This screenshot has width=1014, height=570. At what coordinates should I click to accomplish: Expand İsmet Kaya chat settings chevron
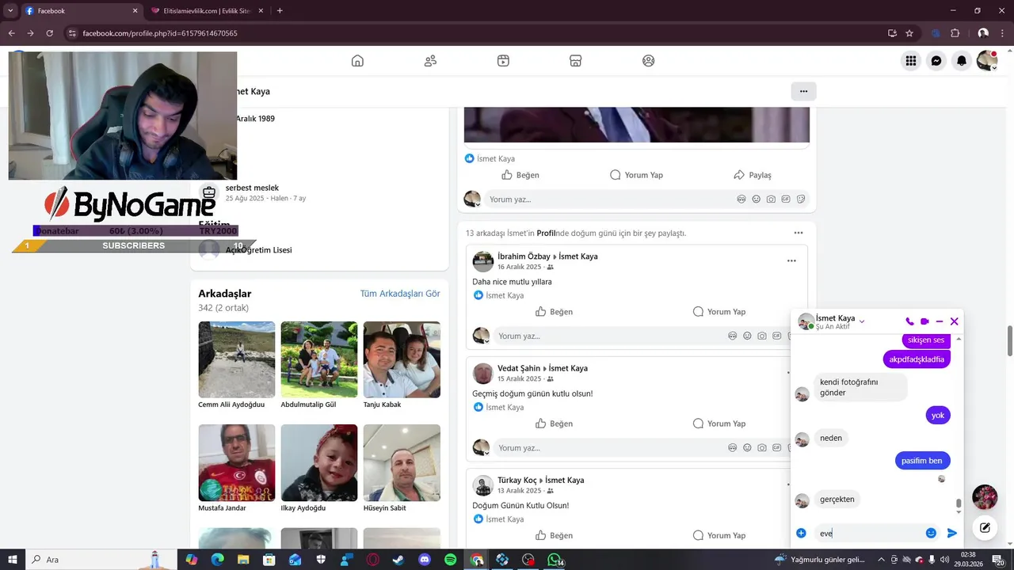click(x=862, y=321)
